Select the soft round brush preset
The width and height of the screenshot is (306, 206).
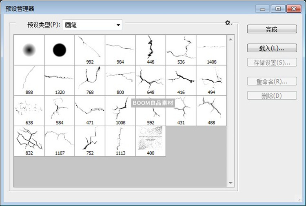[29, 50]
